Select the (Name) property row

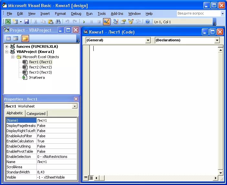[42, 120]
